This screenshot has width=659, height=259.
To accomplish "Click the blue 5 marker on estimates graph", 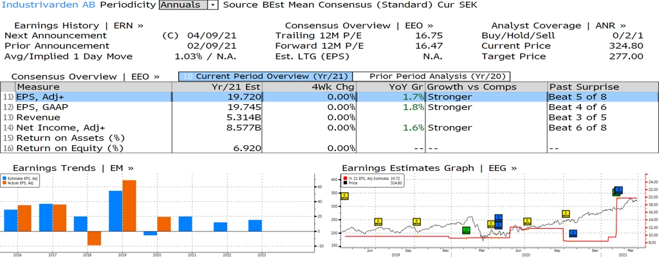I will pyautogui.click(x=618, y=190).
